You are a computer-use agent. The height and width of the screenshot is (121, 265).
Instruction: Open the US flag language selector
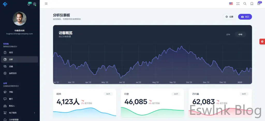point(231,4)
